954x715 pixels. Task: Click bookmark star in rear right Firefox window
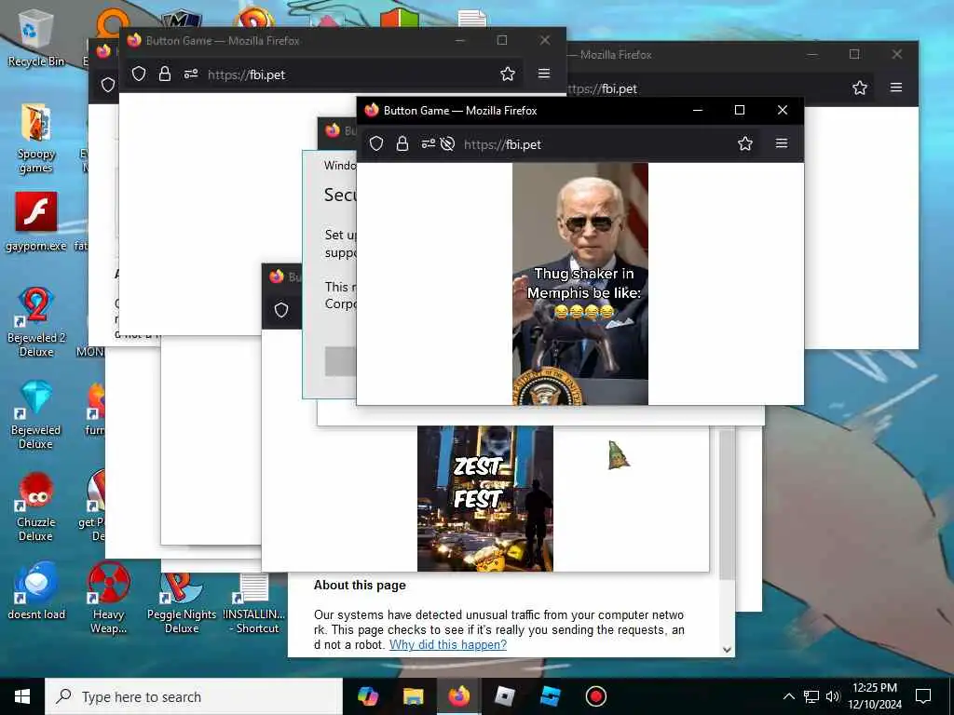(x=860, y=88)
